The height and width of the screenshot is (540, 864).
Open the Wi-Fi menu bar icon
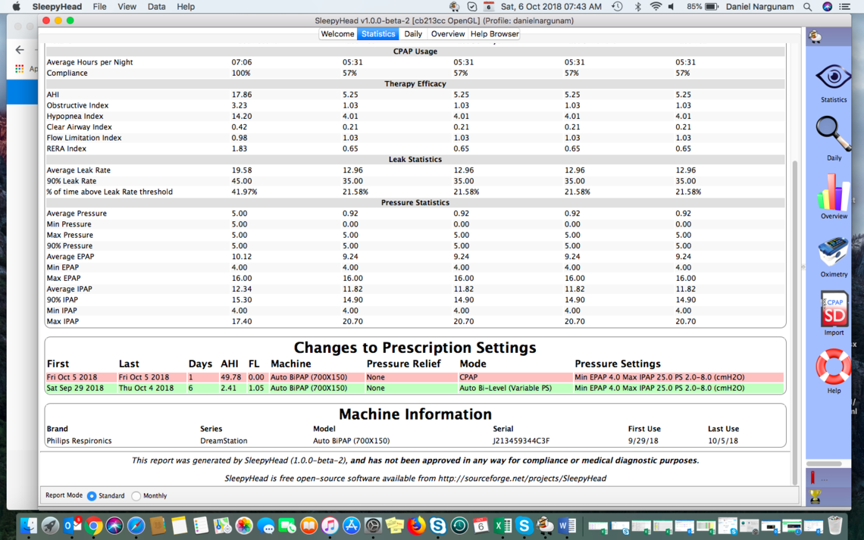pos(655,7)
